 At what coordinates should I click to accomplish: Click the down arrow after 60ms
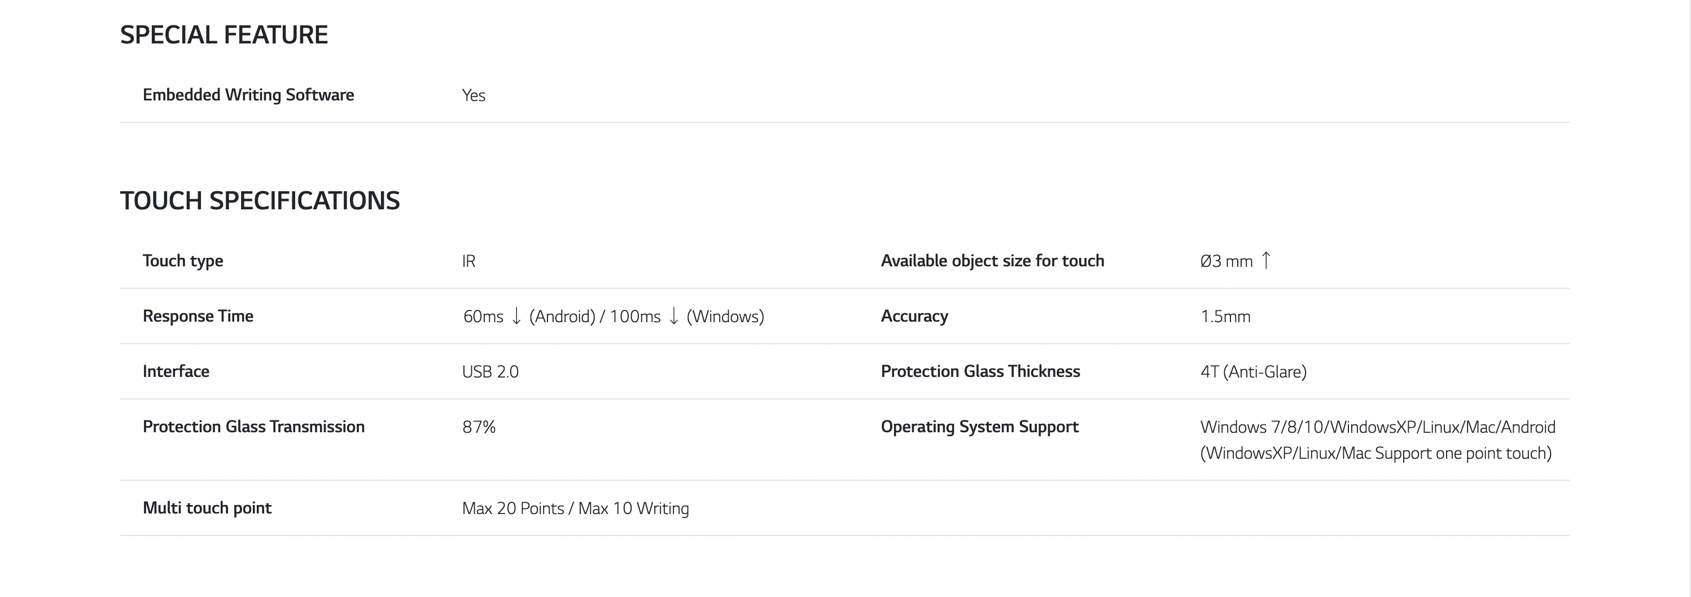pos(516,316)
